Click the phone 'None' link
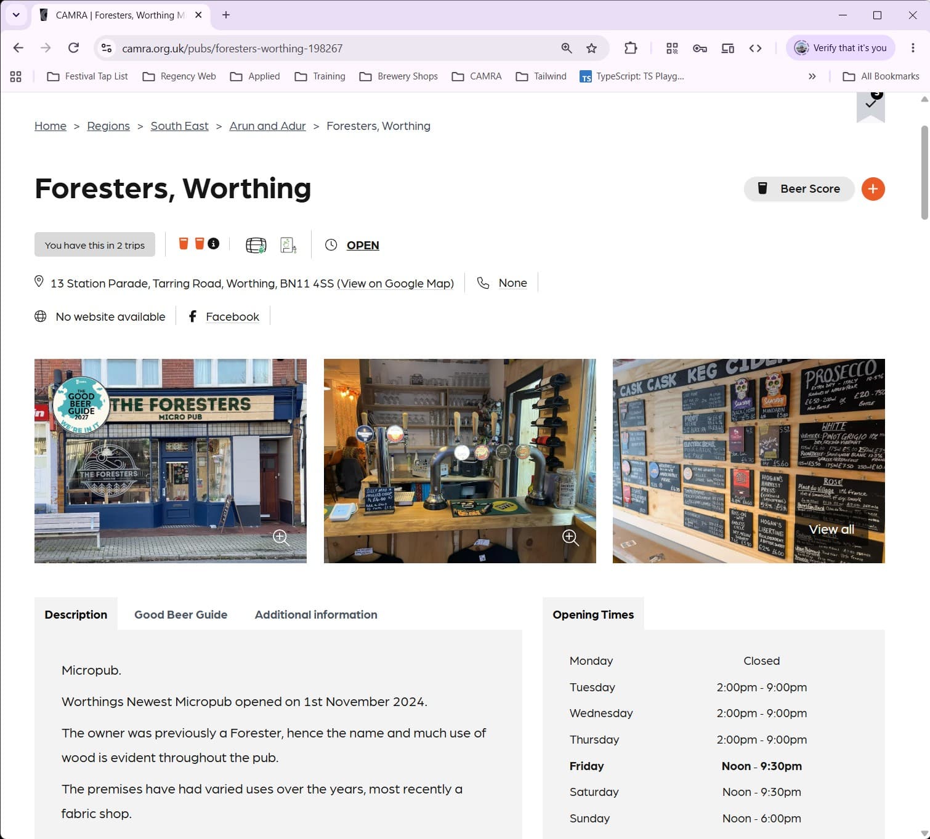Screen dimensions: 930x839 coord(512,283)
